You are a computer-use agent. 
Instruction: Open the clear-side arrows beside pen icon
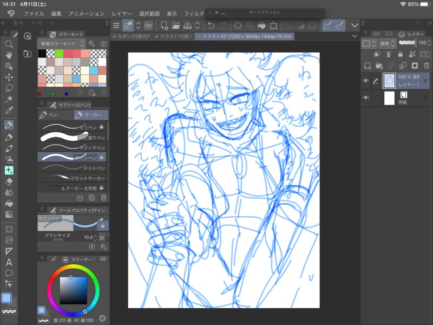139,25
